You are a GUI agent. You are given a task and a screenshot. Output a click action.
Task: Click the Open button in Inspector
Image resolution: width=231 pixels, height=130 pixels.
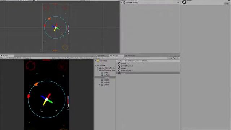227,3
